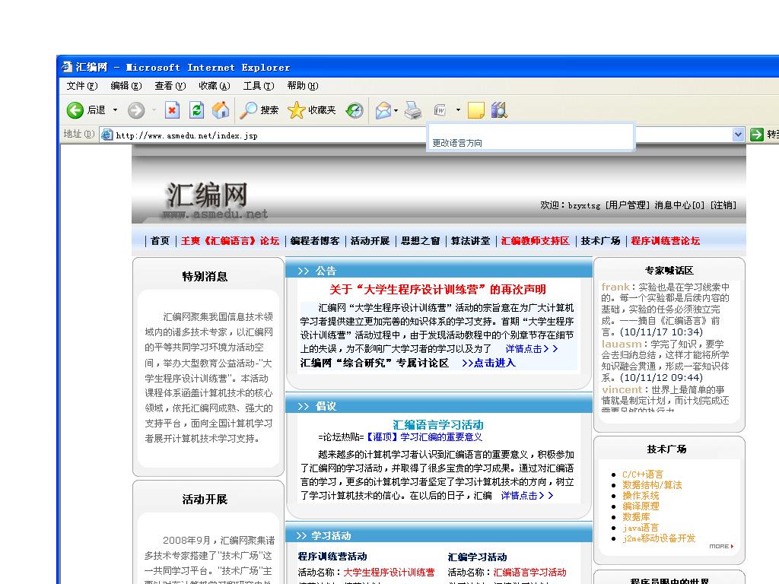This screenshot has height=584, width=779.
Task: Click the green Go arrow button
Action: [x=757, y=135]
